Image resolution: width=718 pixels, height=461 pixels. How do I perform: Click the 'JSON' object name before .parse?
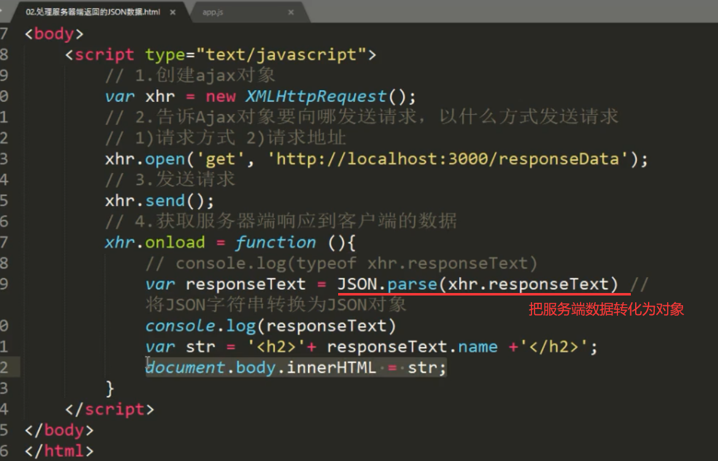(x=357, y=284)
